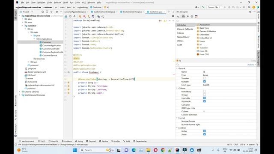The width and height of the screenshot is (274, 154).
Task: Open File Explorer from taskbar
Action: [x=149, y=150]
